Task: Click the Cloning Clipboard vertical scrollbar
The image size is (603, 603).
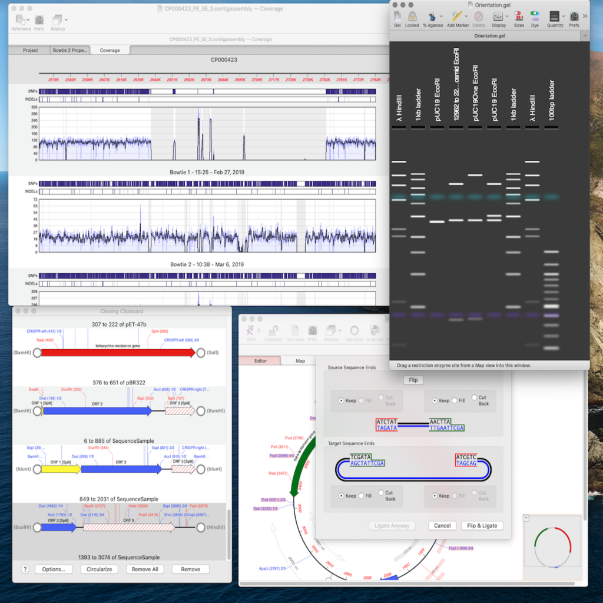Action: [x=229, y=535]
